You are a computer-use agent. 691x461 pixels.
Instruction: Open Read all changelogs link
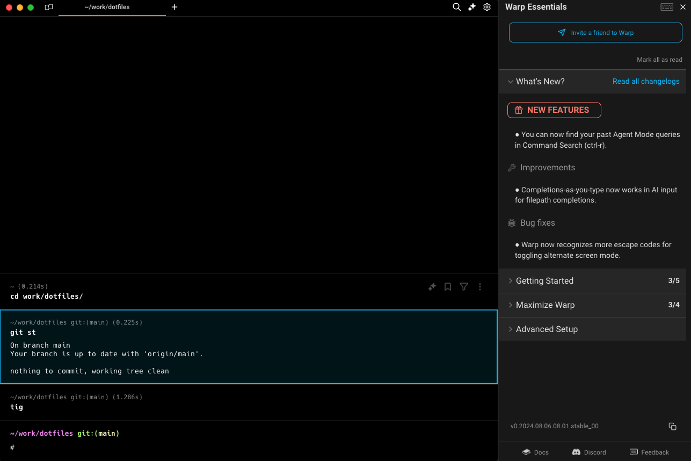(x=646, y=82)
